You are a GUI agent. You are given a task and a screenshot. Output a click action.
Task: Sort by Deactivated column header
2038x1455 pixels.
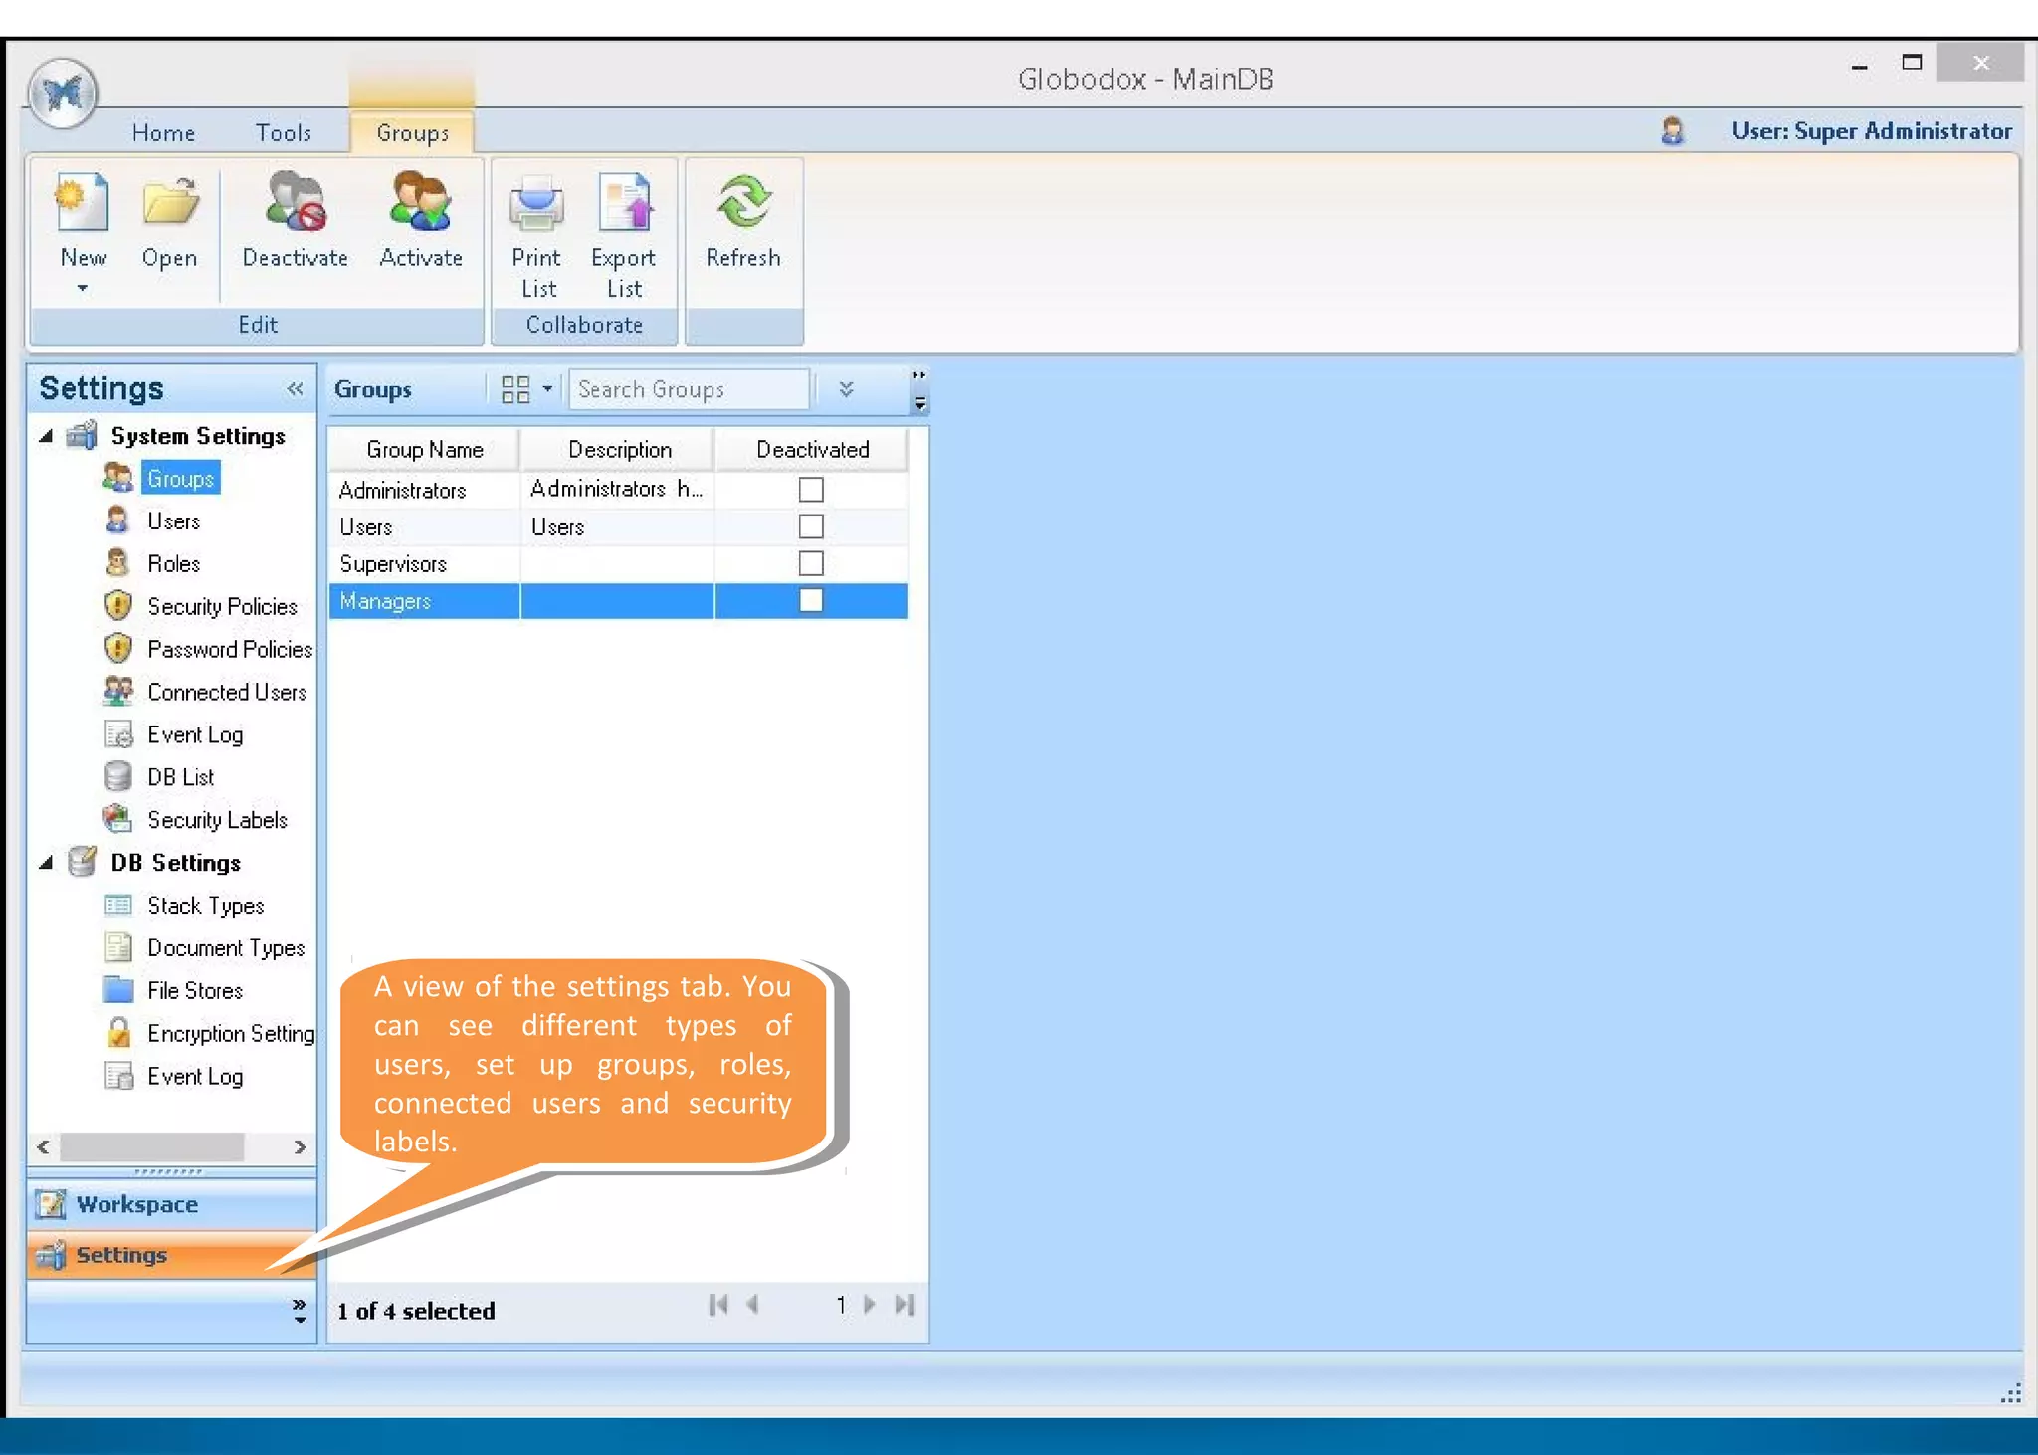pyautogui.click(x=811, y=450)
